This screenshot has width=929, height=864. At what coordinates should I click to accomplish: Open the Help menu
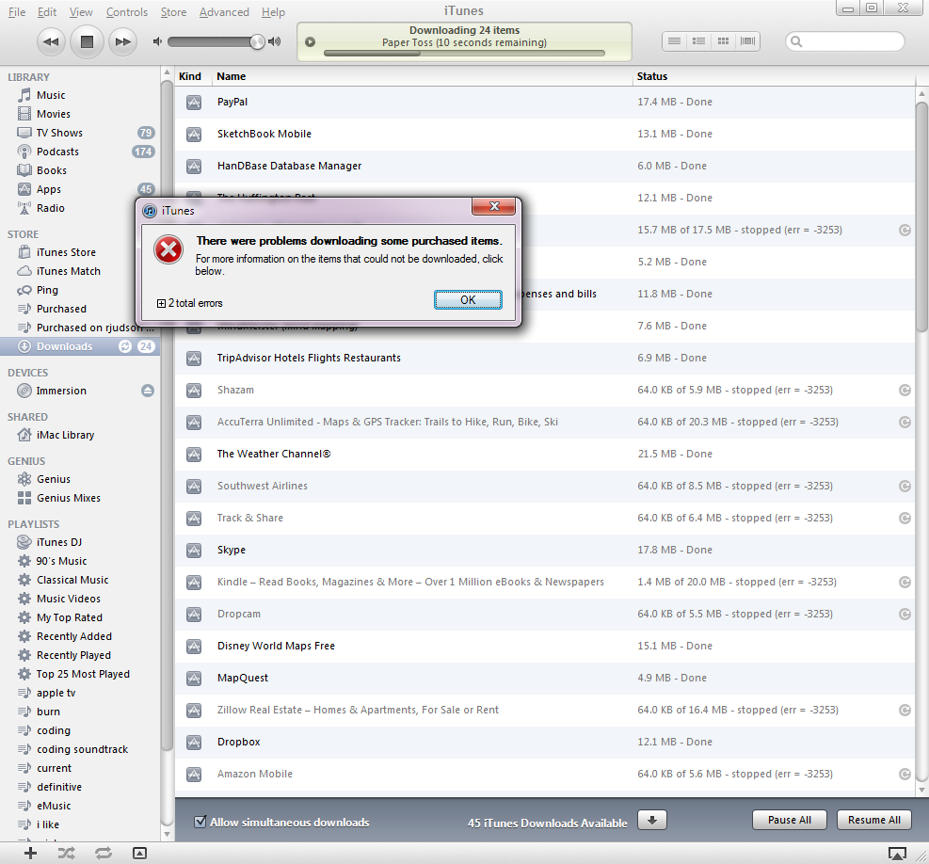273,12
